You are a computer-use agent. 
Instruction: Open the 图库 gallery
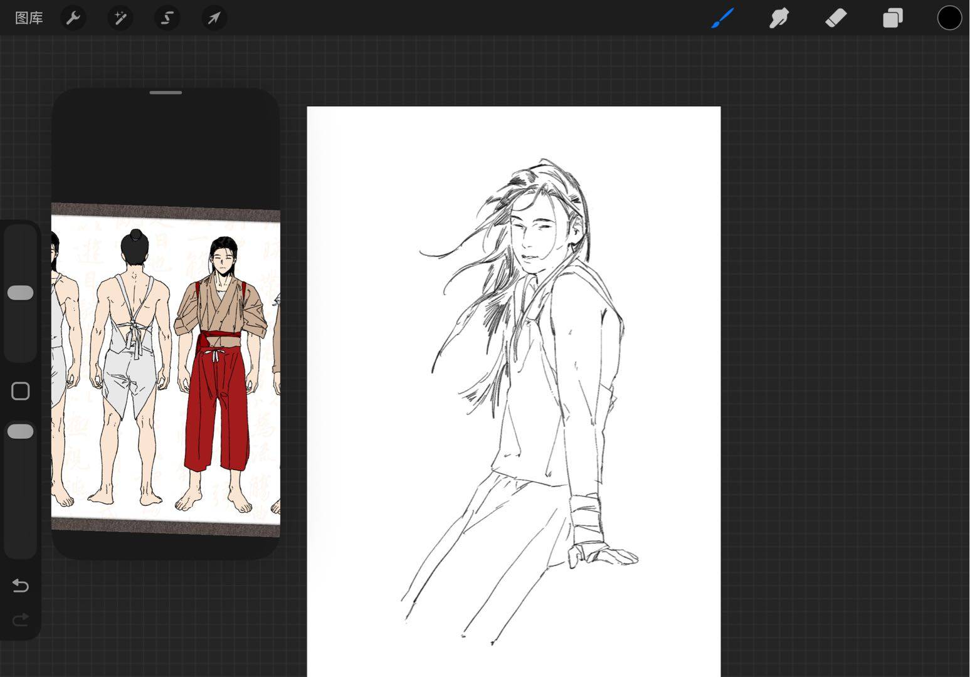click(x=29, y=18)
